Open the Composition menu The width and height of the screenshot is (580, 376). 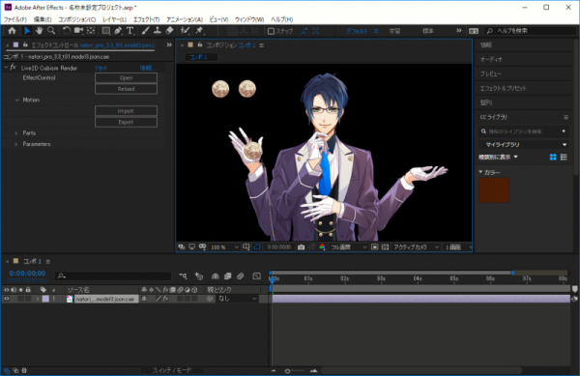click(77, 19)
